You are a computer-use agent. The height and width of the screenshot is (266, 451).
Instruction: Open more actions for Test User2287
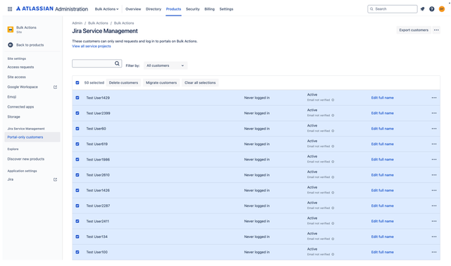pos(434,205)
